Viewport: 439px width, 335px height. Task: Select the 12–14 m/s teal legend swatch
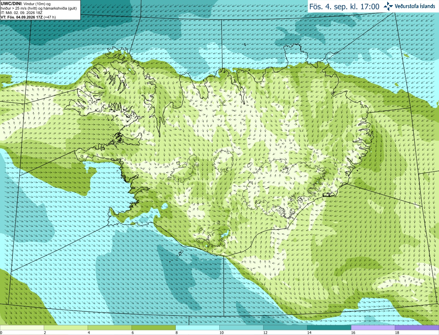tap(285, 327)
